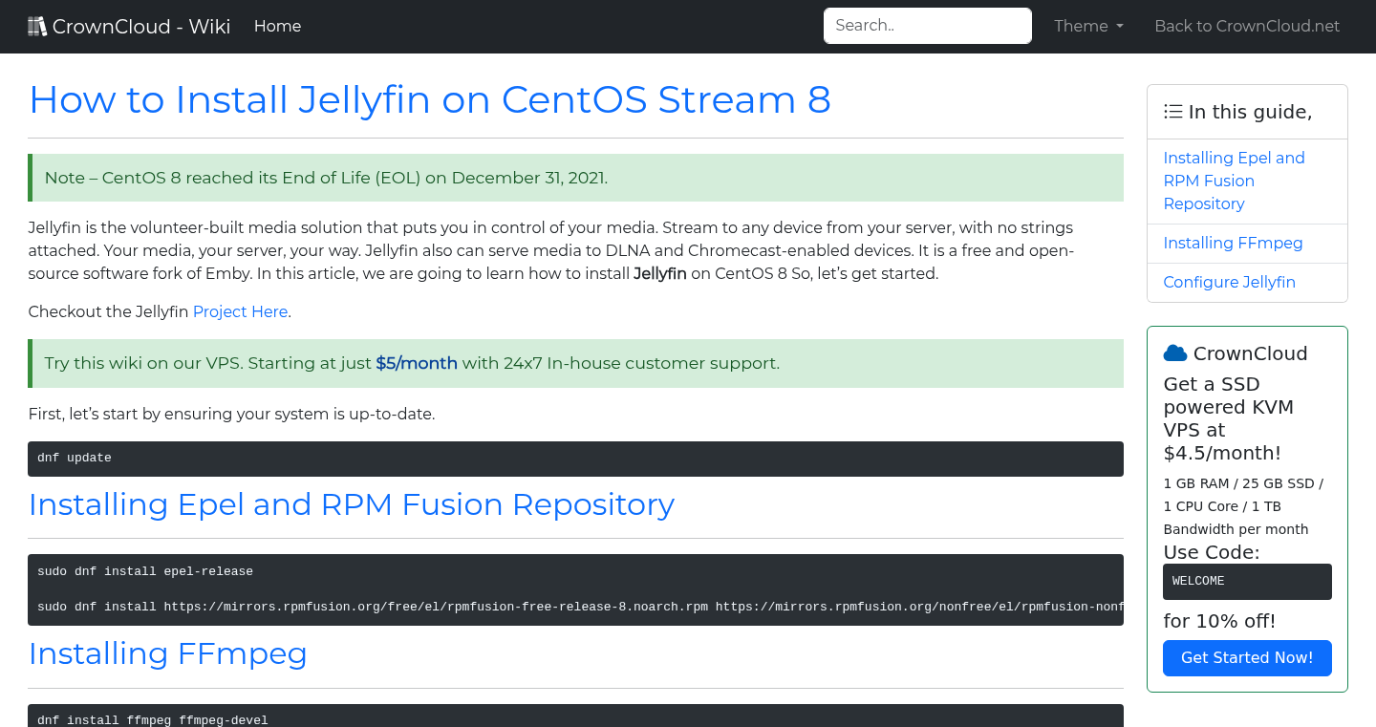Click the CrownCloud books logo icon
The width and height of the screenshot is (1376, 727).
pyautogui.click(x=37, y=26)
